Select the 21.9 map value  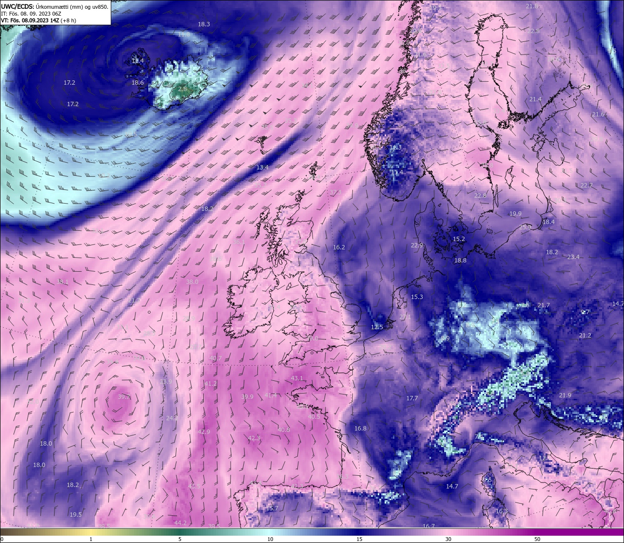click(565, 395)
